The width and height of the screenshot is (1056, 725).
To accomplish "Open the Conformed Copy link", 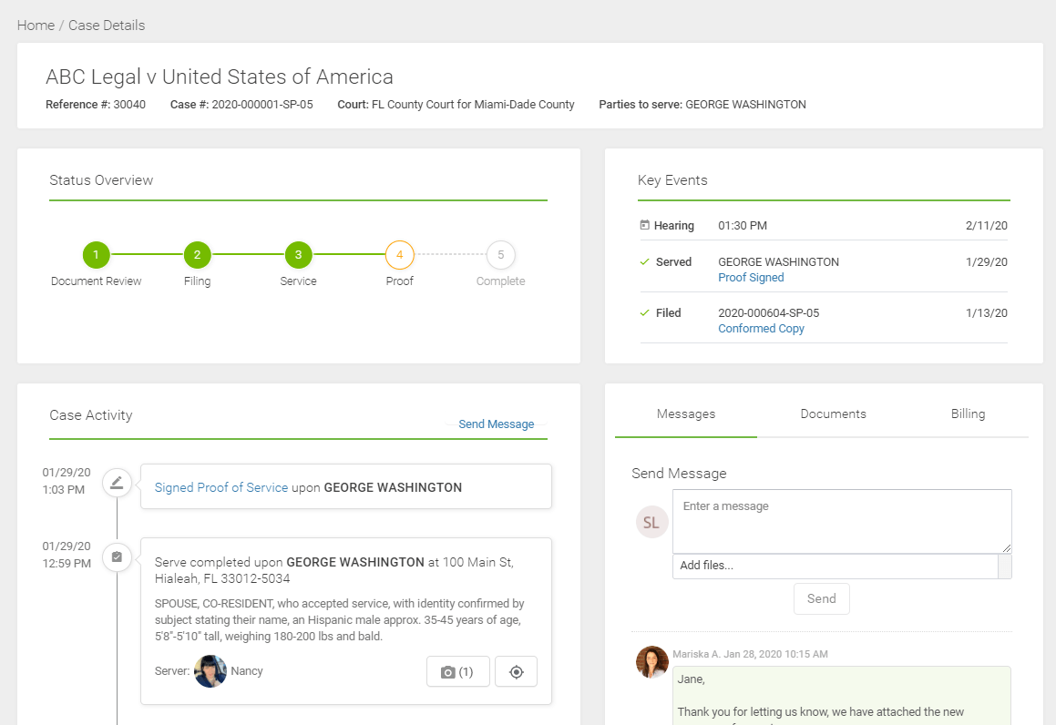I will (x=761, y=329).
